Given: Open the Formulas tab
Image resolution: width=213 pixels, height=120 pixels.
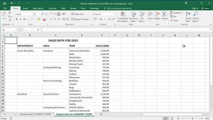Looking at the screenshot, I should point(52,8).
